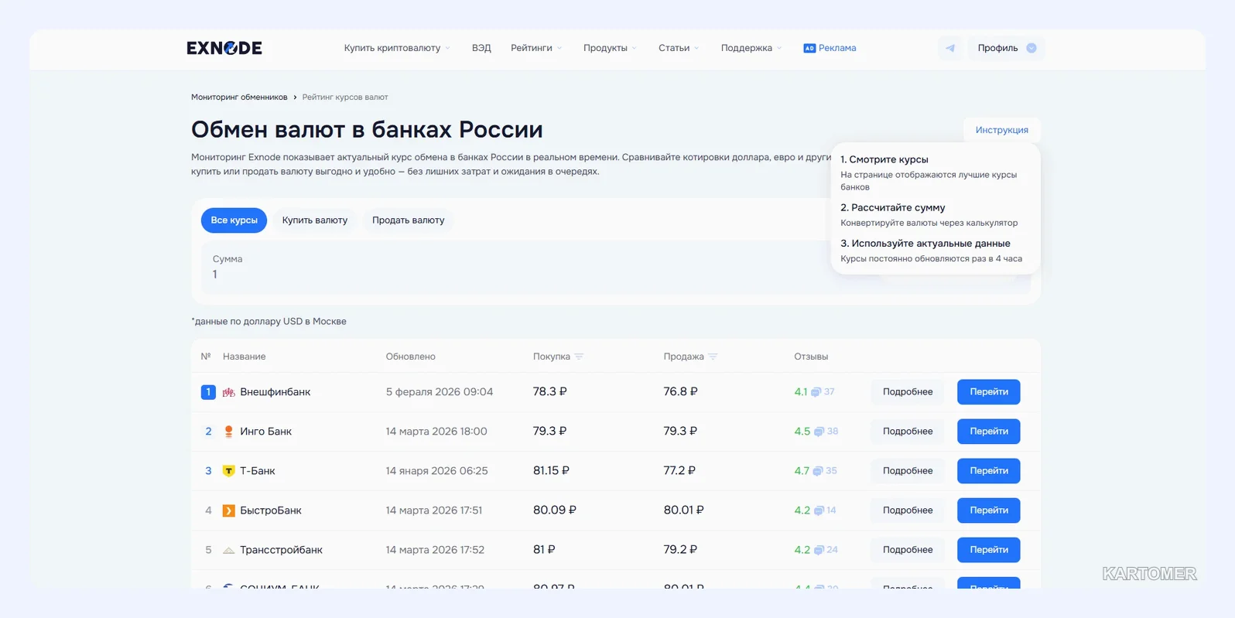Viewport: 1235px width, 618px height.
Task: Click Подробнее for Инго Банк
Action: pyautogui.click(x=907, y=432)
